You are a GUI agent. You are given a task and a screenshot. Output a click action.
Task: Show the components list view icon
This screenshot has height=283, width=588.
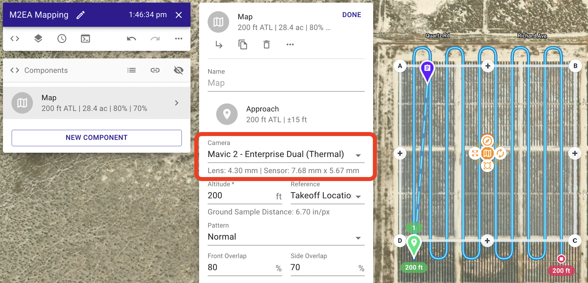131,70
